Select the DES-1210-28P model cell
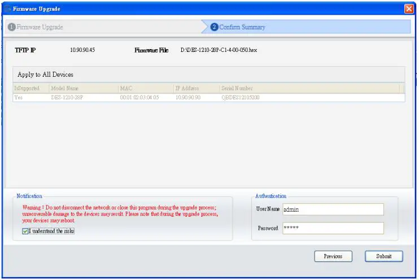Image resolution: width=419 pixels, height=280 pixels. pyautogui.click(x=67, y=98)
